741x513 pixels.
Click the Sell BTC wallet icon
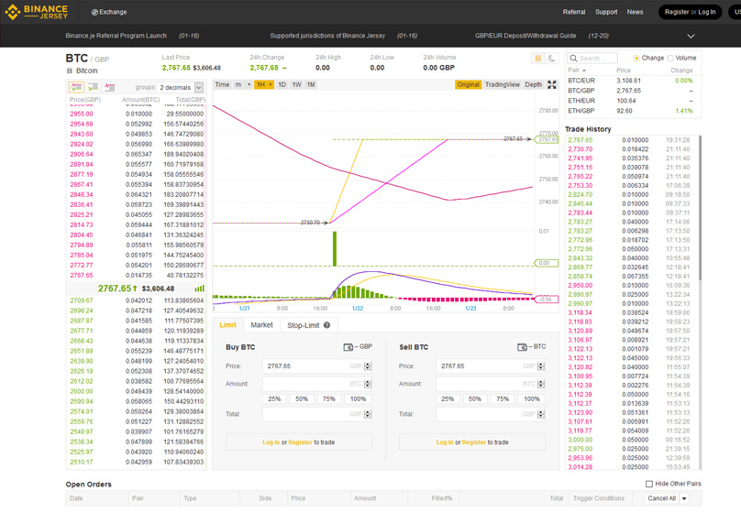(522, 347)
